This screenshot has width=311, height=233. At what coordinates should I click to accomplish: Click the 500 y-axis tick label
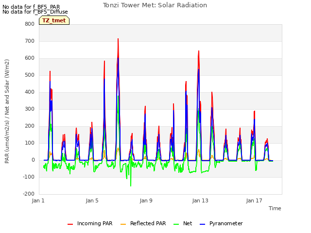pyautogui.click(x=30, y=75)
